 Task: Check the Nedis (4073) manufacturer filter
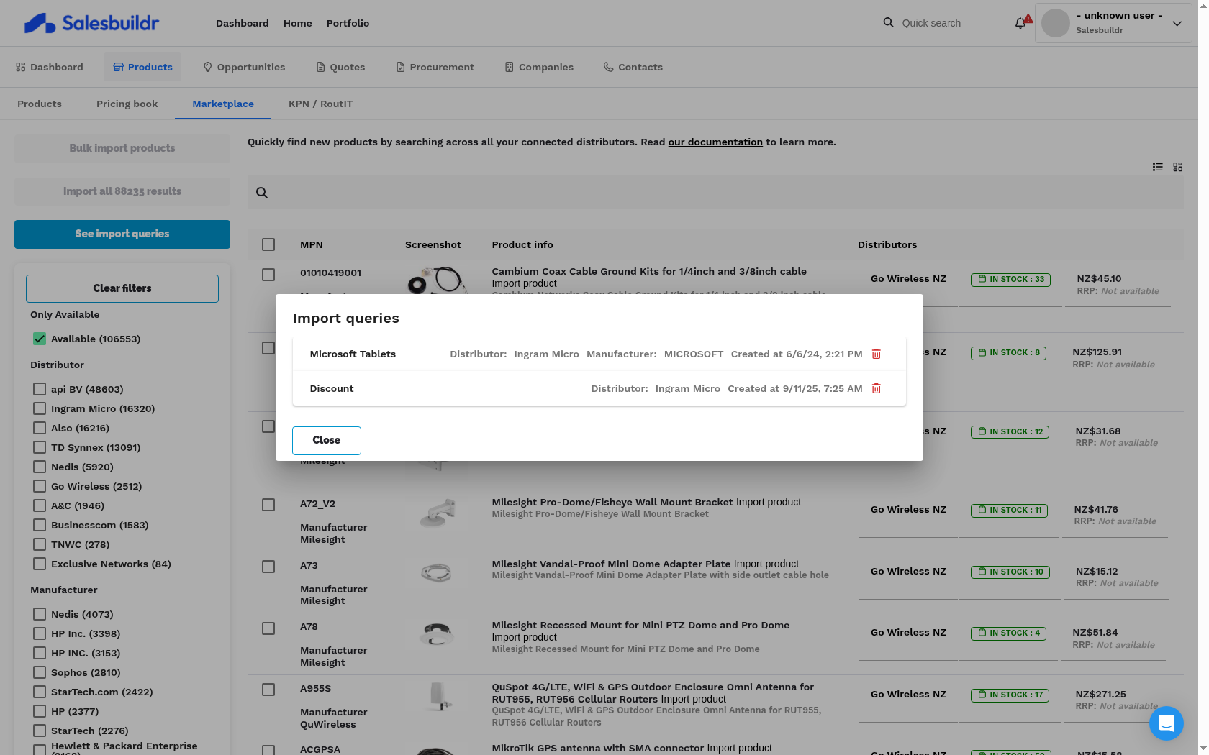(x=40, y=614)
